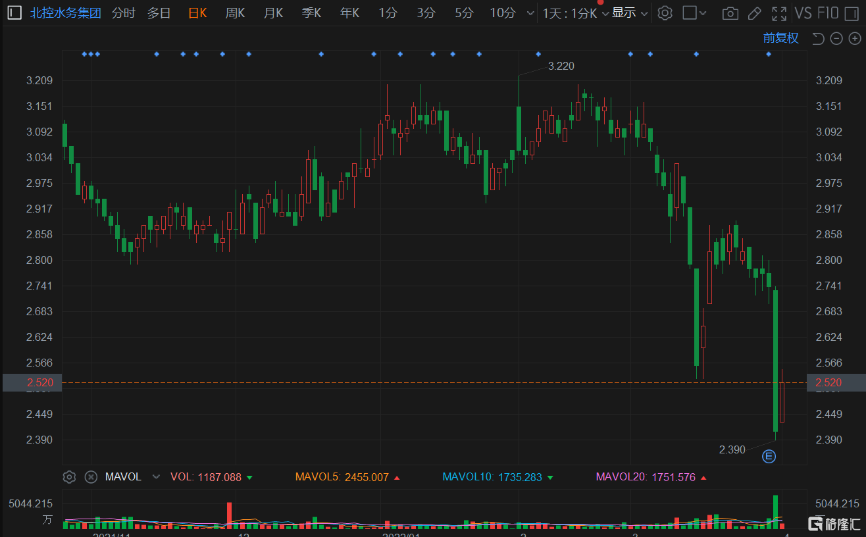Open F10 company information
The image size is (866, 537).
(x=827, y=13)
